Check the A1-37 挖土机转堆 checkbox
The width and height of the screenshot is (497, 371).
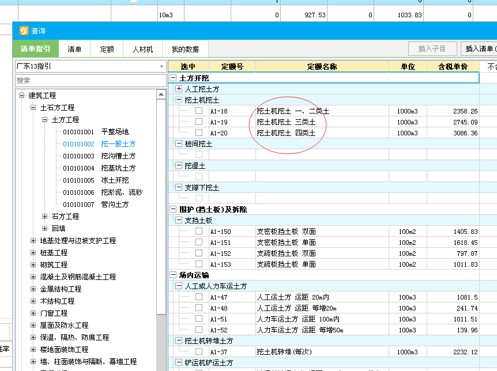coord(199,351)
